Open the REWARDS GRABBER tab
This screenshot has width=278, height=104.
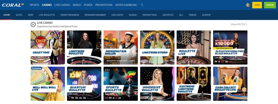[95, 15]
